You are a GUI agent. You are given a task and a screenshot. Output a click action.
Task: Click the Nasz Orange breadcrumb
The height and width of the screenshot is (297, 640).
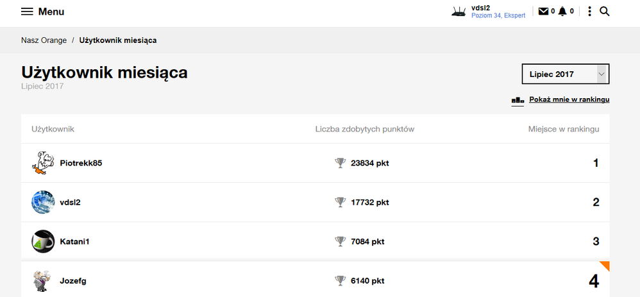coord(44,40)
